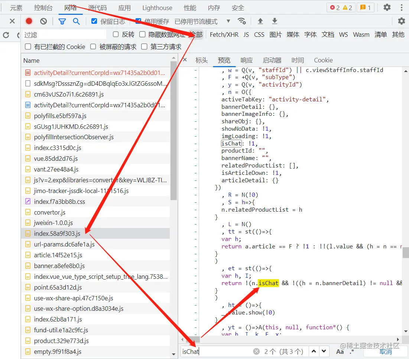Select index.f7a3bb8b.css request
Screen dimensions: 409x359
[x=95, y=201]
